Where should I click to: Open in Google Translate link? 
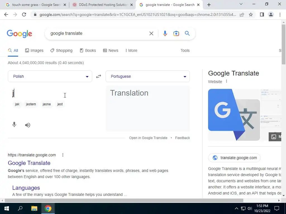(x=148, y=138)
